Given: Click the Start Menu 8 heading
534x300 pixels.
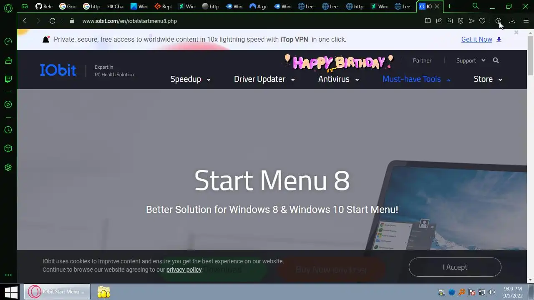Looking at the screenshot, I should click(272, 180).
